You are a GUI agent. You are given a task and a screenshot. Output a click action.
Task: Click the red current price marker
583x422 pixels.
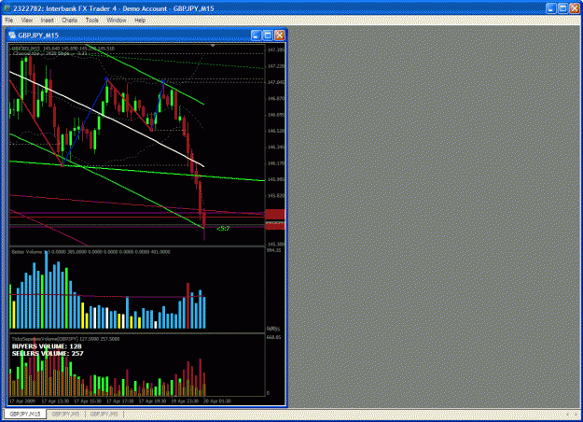click(275, 226)
